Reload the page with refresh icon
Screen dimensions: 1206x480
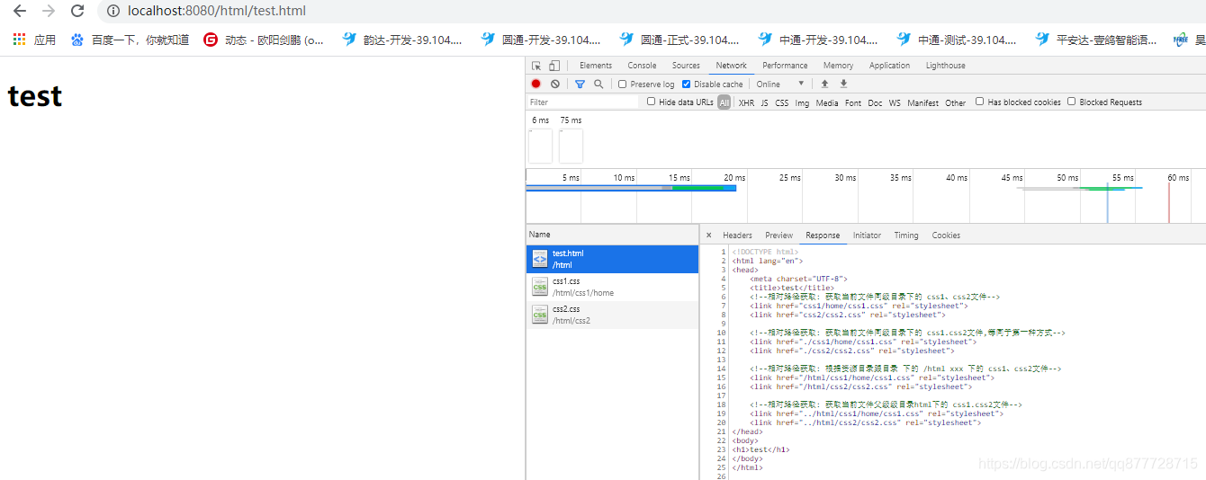[x=77, y=11]
